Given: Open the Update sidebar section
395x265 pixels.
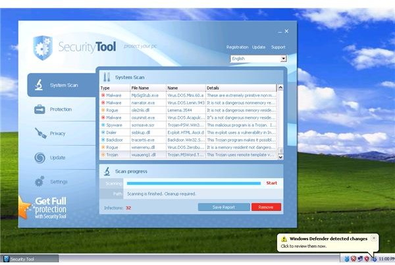Looking at the screenshot, I should (62, 158).
